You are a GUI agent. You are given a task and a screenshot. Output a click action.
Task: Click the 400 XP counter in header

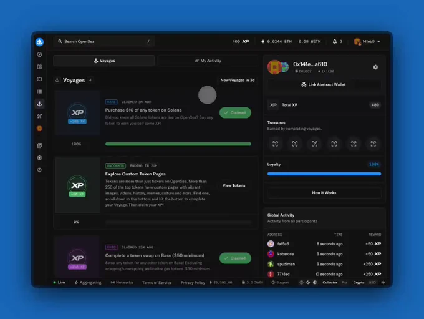(x=241, y=41)
